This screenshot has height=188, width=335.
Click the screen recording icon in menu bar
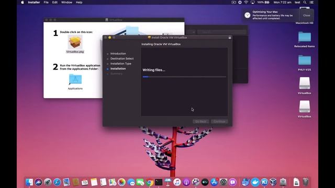234,2
